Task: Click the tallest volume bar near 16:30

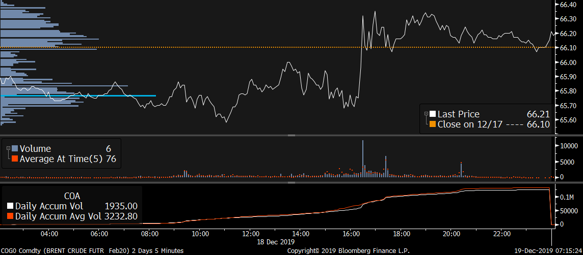Action: 362,158
